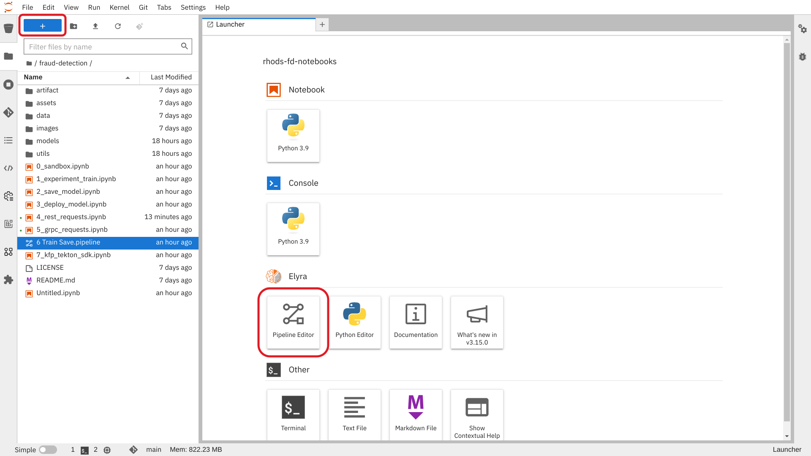811x456 pixels.
Task: Sort files descending by clicking the Name arrow
Action: pos(128,78)
